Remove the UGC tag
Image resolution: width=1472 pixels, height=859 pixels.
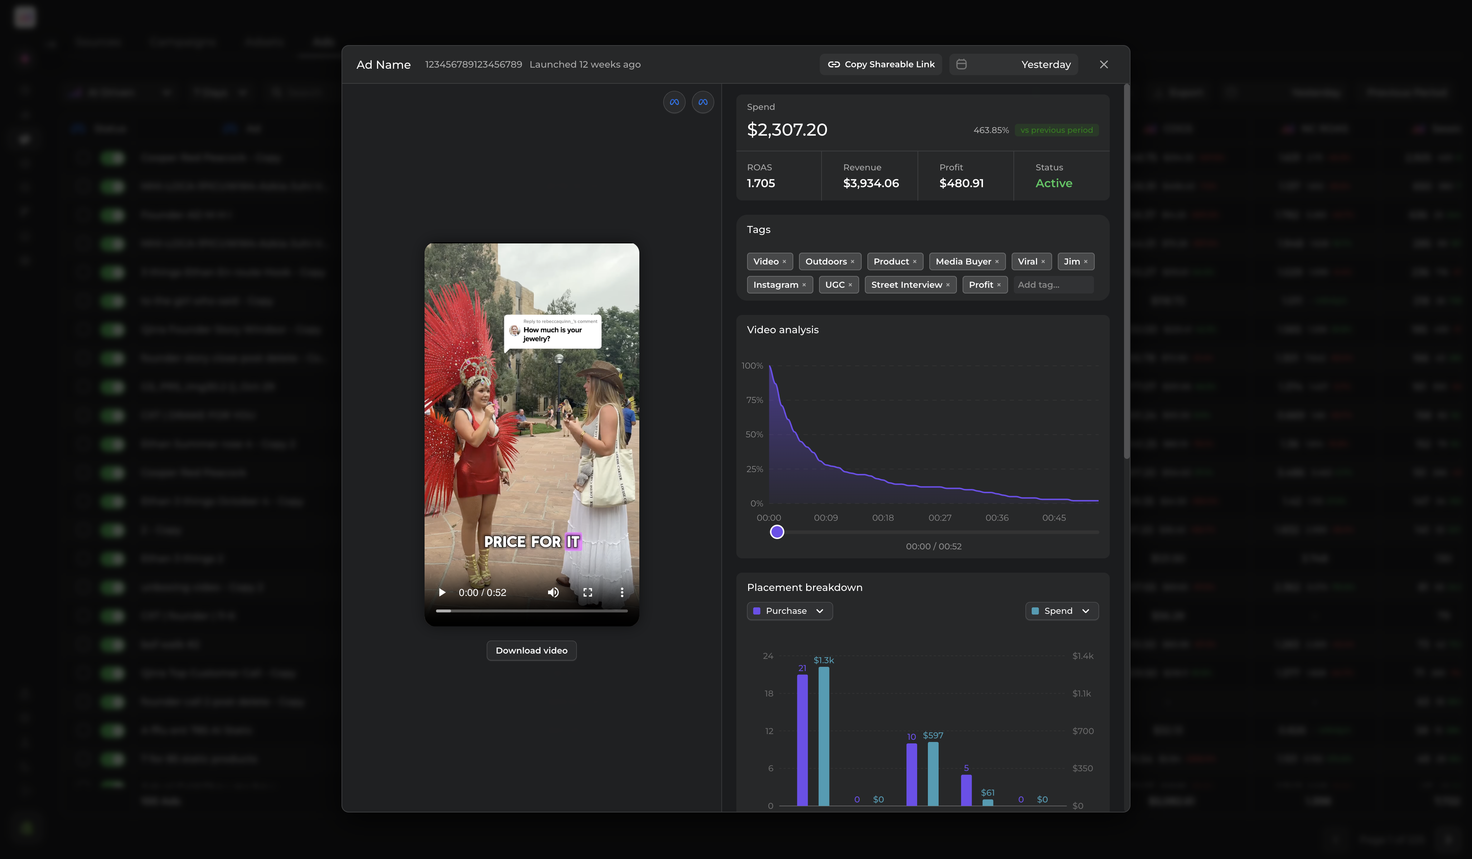point(851,285)
